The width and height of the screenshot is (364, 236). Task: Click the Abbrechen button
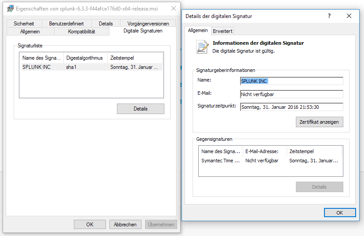[125, 225]
